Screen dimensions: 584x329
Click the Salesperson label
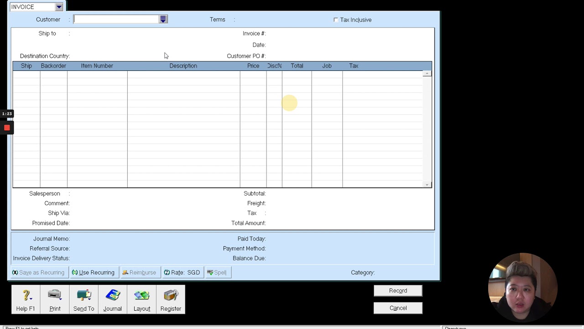coord(45,193)
